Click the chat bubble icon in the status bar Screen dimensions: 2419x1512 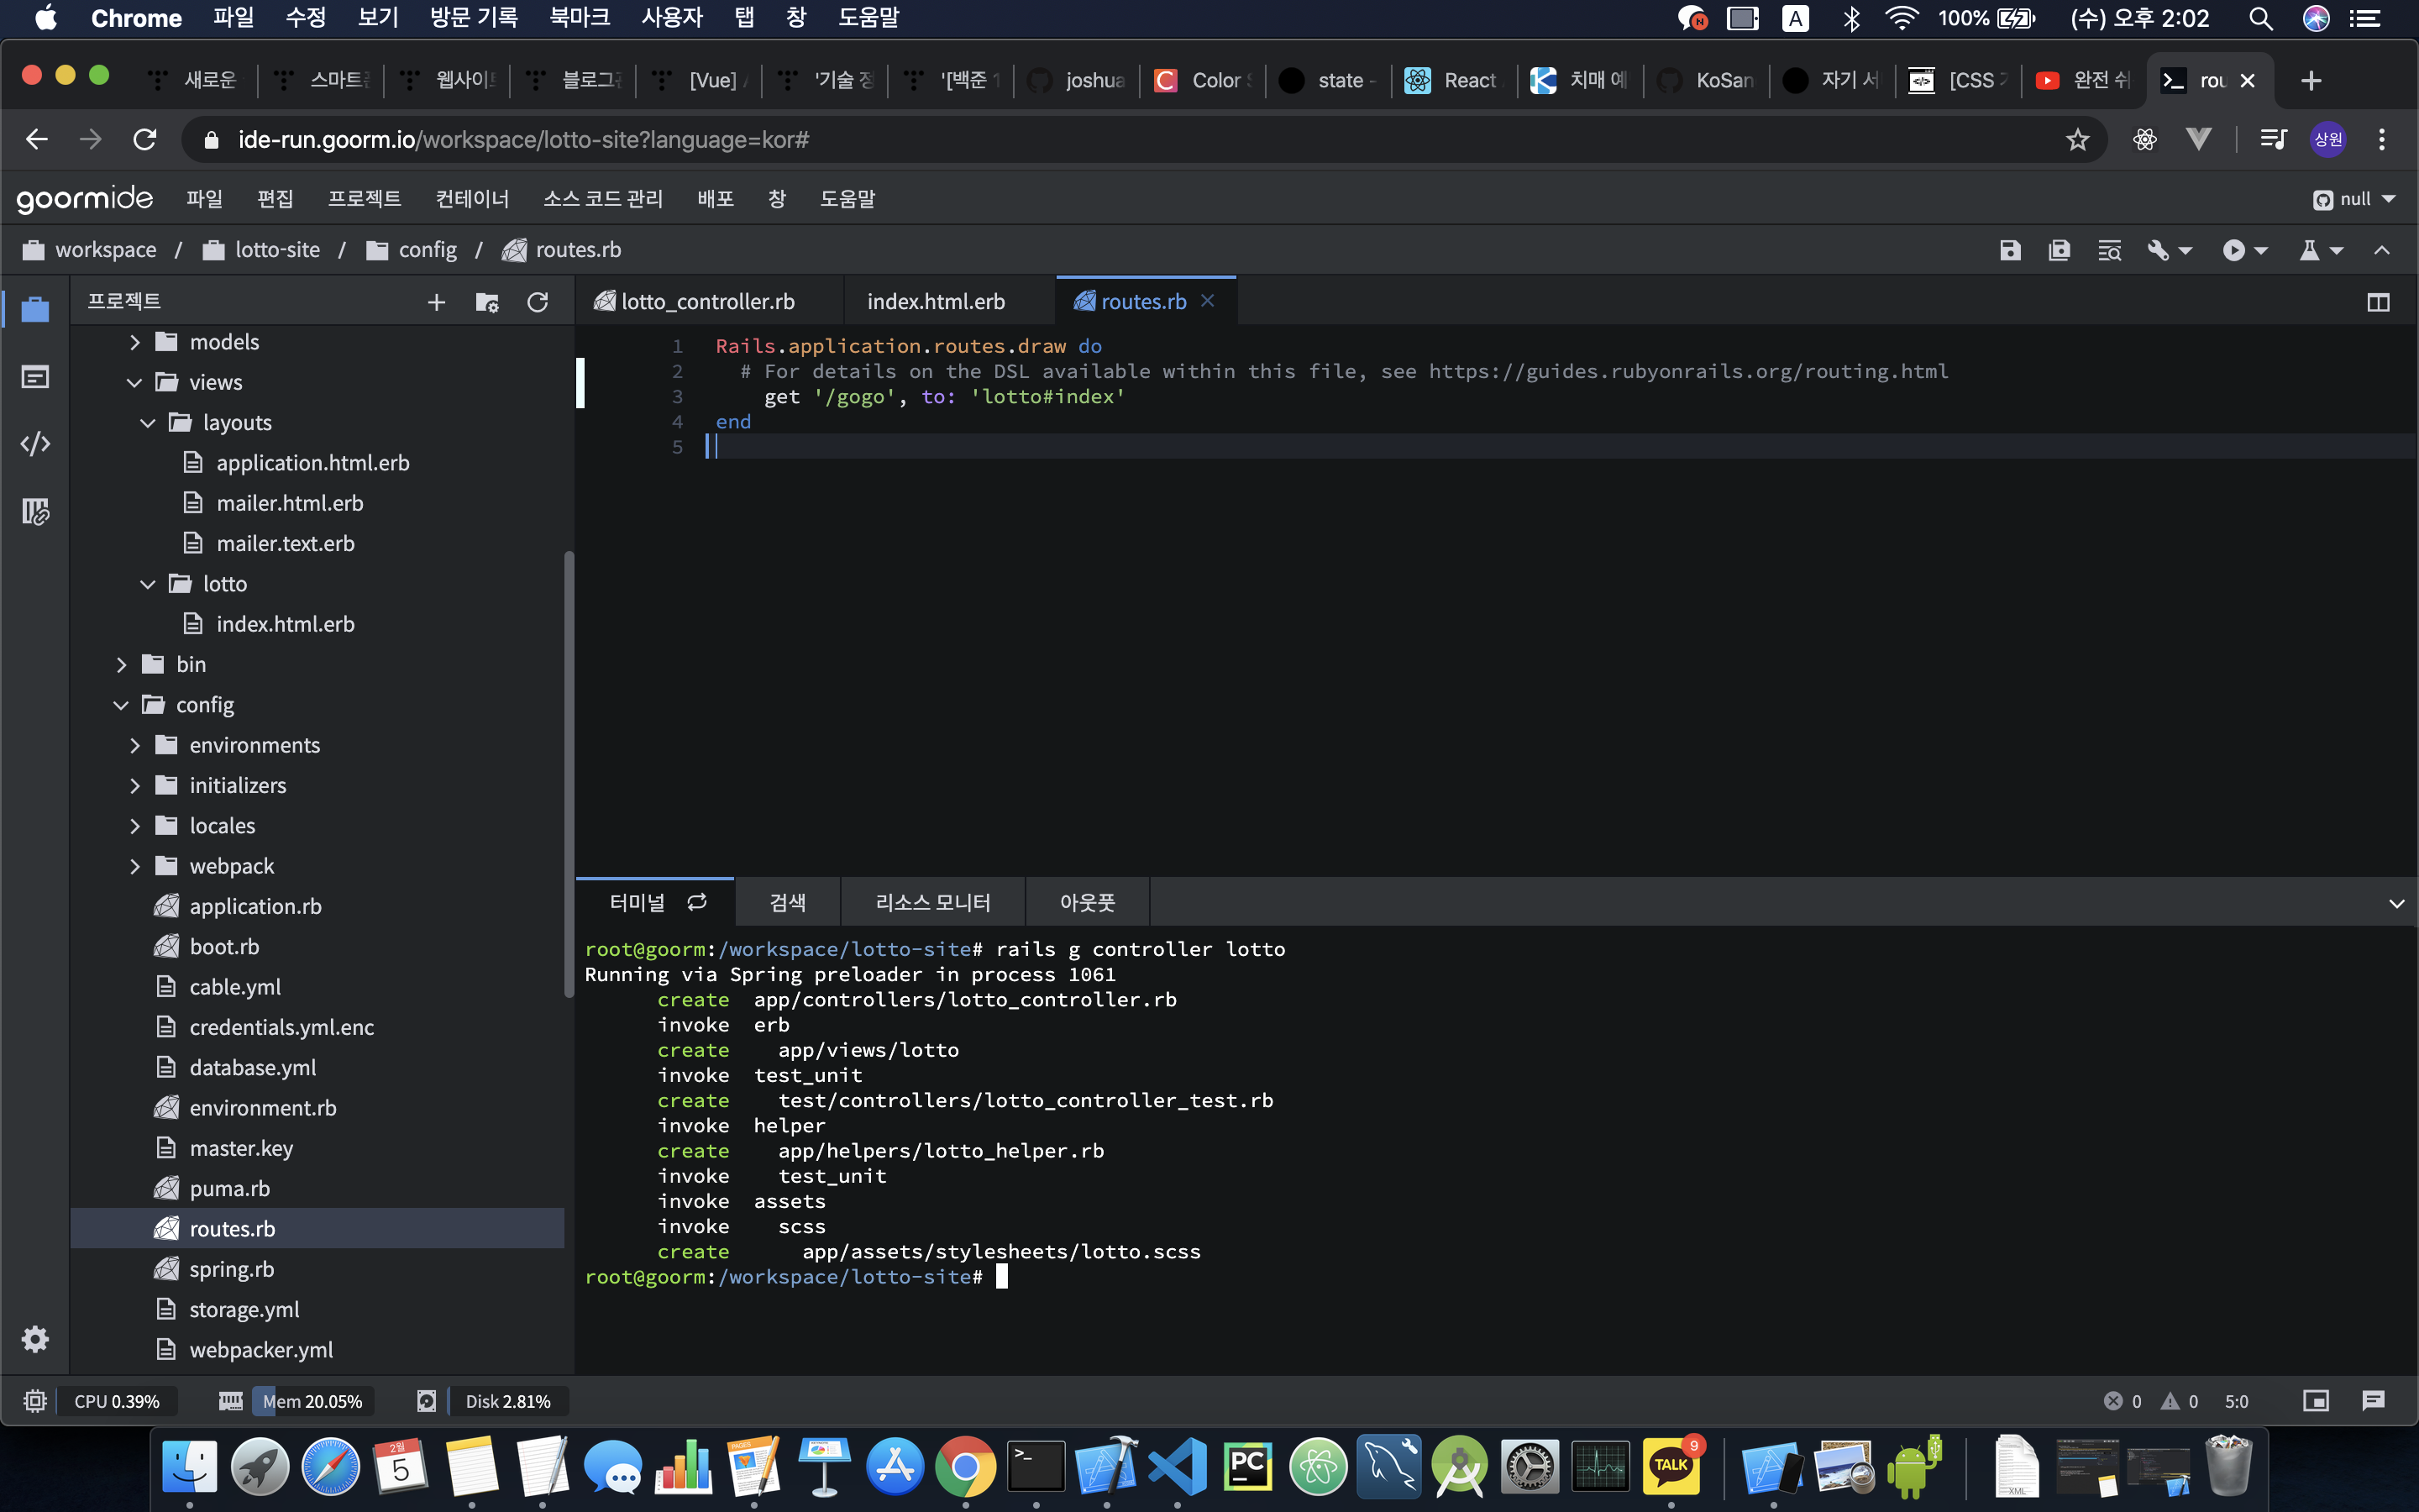coord(2373,1401)
